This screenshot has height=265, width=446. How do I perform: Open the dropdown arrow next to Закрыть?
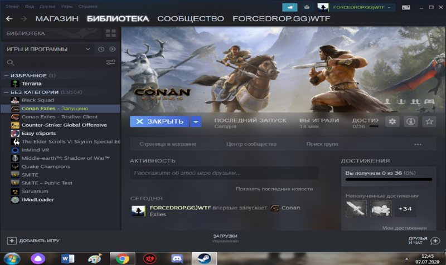pos(196,121)
